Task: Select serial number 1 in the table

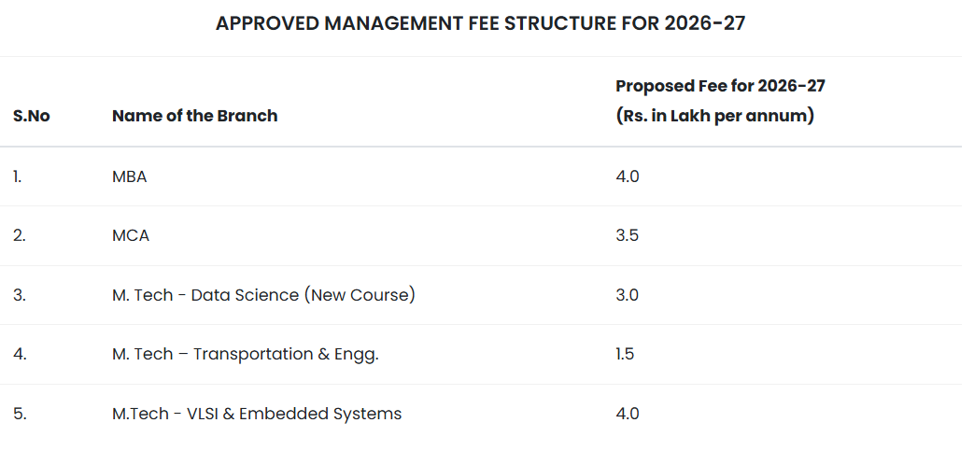Action: (17, 176)
